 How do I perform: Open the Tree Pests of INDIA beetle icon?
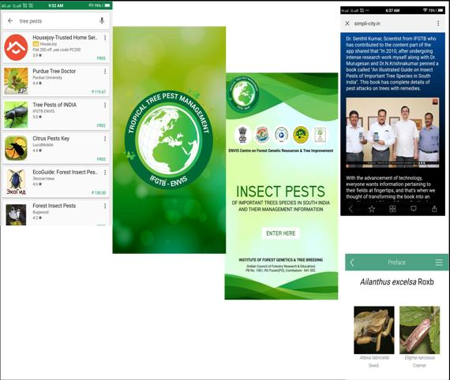(x=16, y=114)
